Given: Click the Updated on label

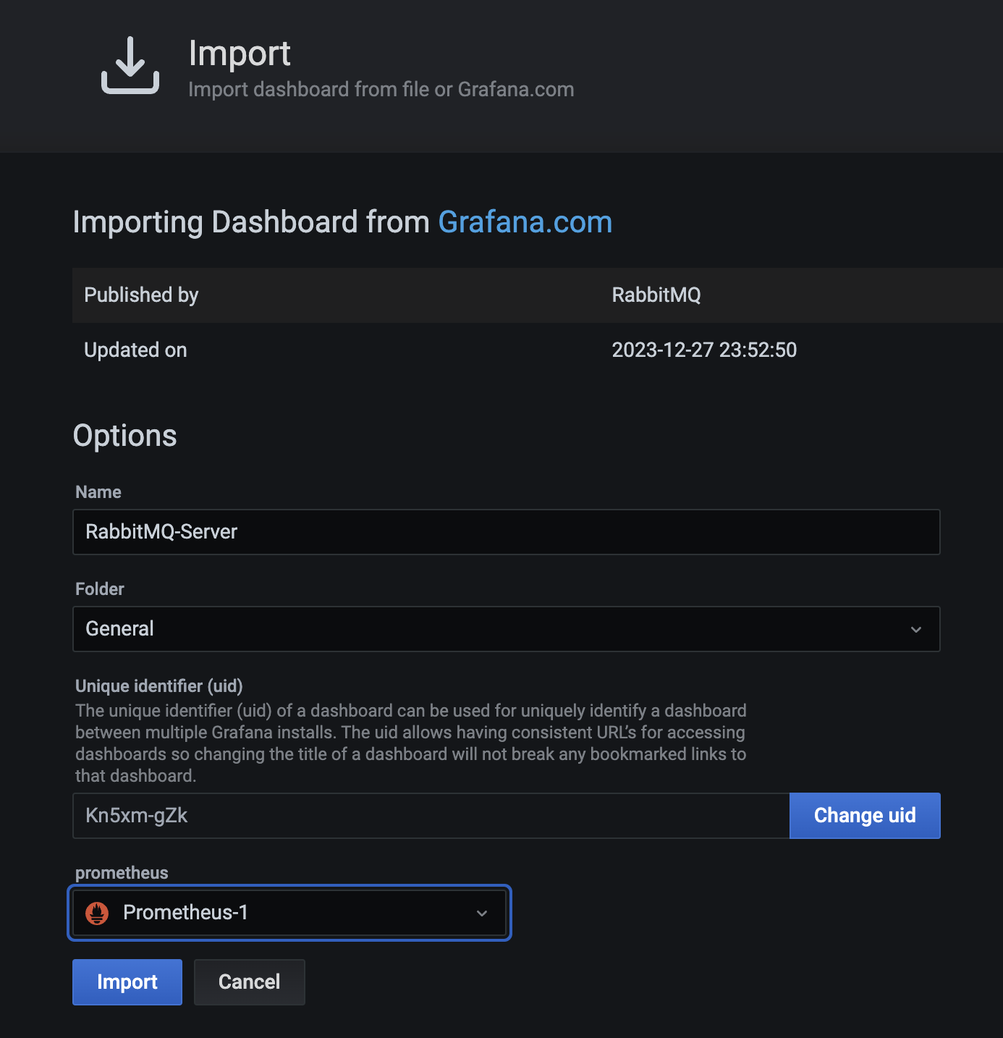Looking at the screenshot, I should pyautogui.click(x=135, y=350).
